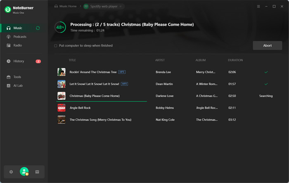Click the ARTIST column header

click(x=160, y=60)
